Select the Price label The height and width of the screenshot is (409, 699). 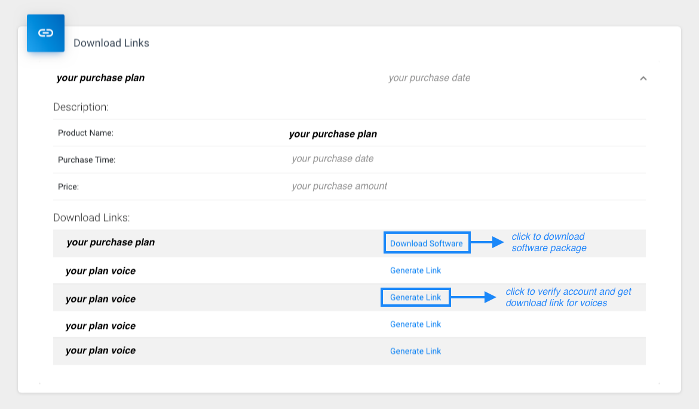(68, 187)
